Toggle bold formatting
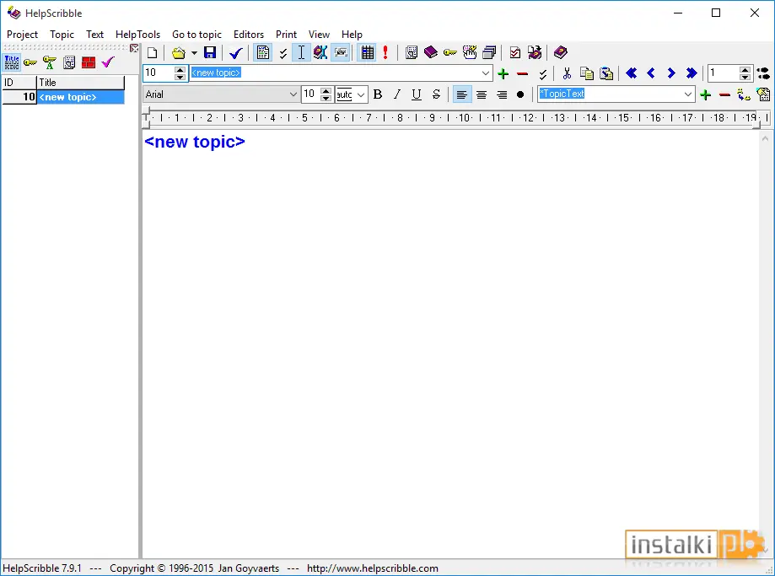 click(x=378, y=94)
